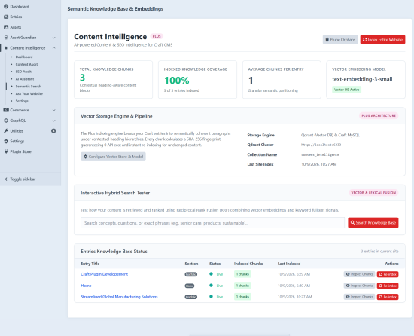Screen dimensions: 414x336
Task: Collapse the Content Intelligence chevron
Action: pyautogui.click(x=54, y=48)
